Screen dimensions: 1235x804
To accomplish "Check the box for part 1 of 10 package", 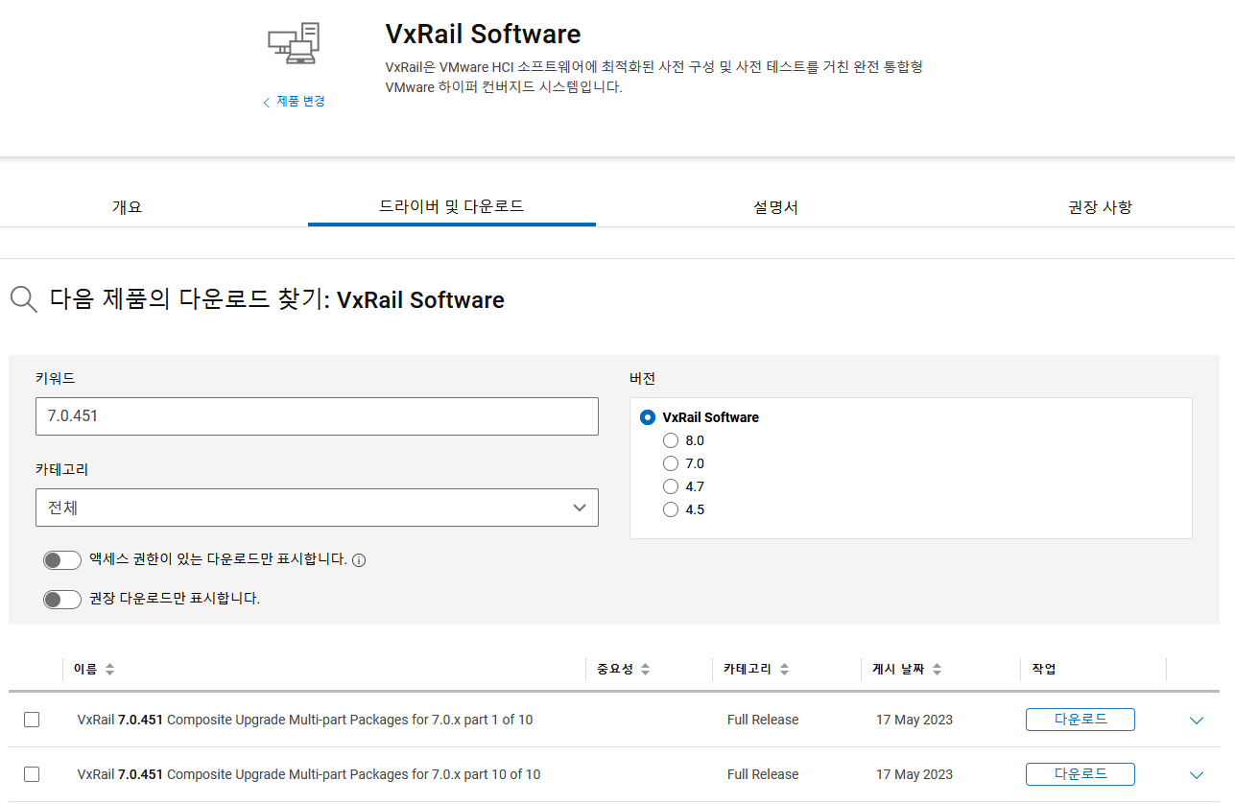I will pyautogui.click(x=32, y=720).
